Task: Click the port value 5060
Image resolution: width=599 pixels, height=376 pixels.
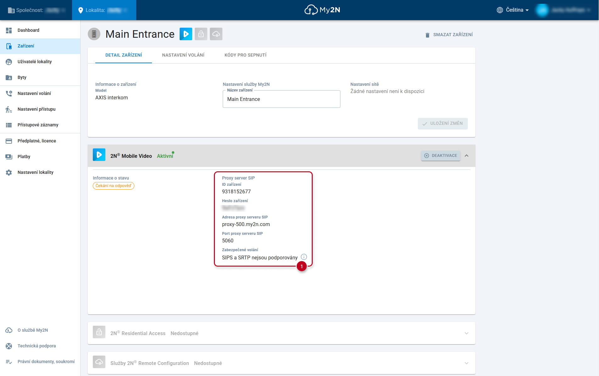Action: [x=228, y=241]
